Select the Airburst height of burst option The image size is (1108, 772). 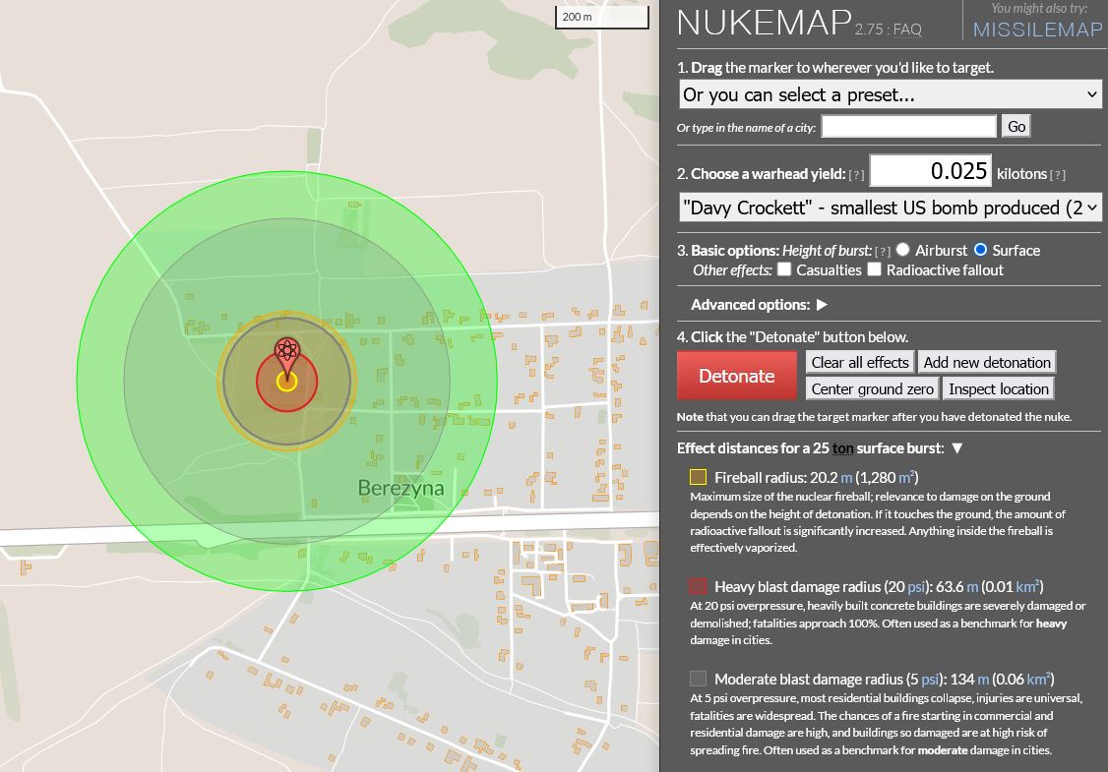[x=902, y=250]
